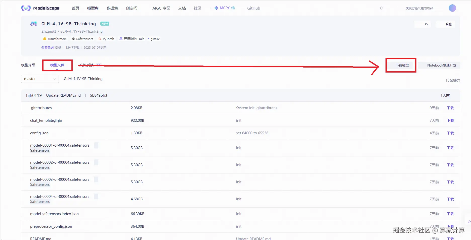Click the NEW badge beside model title

click(x=105, y=24)
